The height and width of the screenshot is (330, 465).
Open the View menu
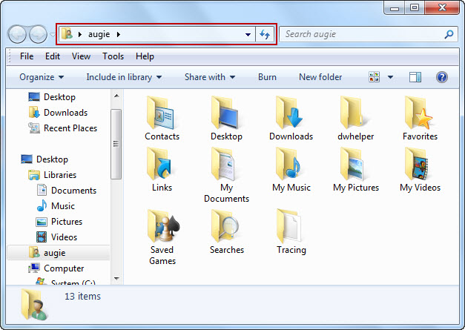(x=81, y=56)
